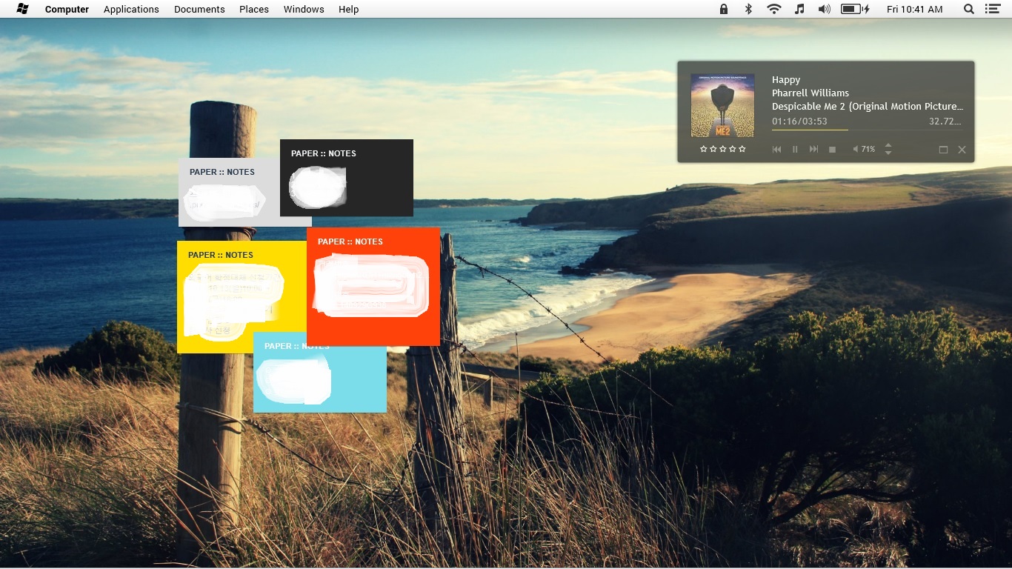The height and width of the screenshot is (569, 1012).
Task: Open system volume control in menu bar
Action: coord(824,9)
